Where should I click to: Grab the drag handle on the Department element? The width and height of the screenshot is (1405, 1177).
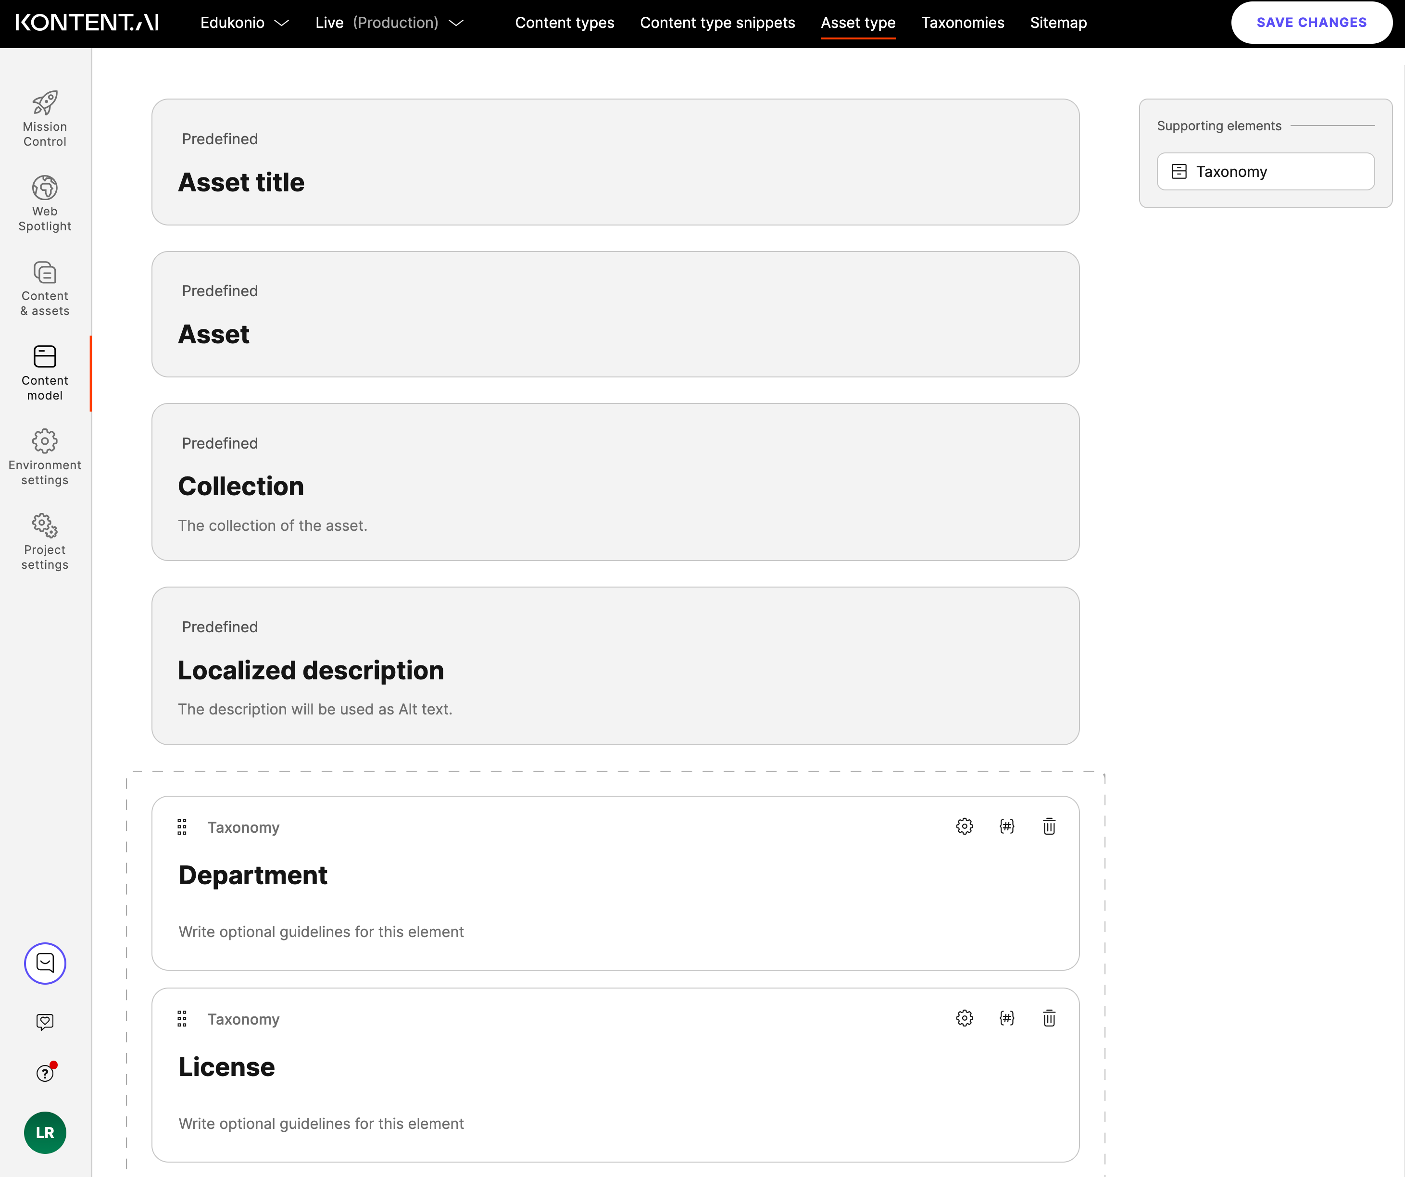[x=181, y=826]
